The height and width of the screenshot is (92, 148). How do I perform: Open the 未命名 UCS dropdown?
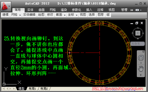pos(138,44)
